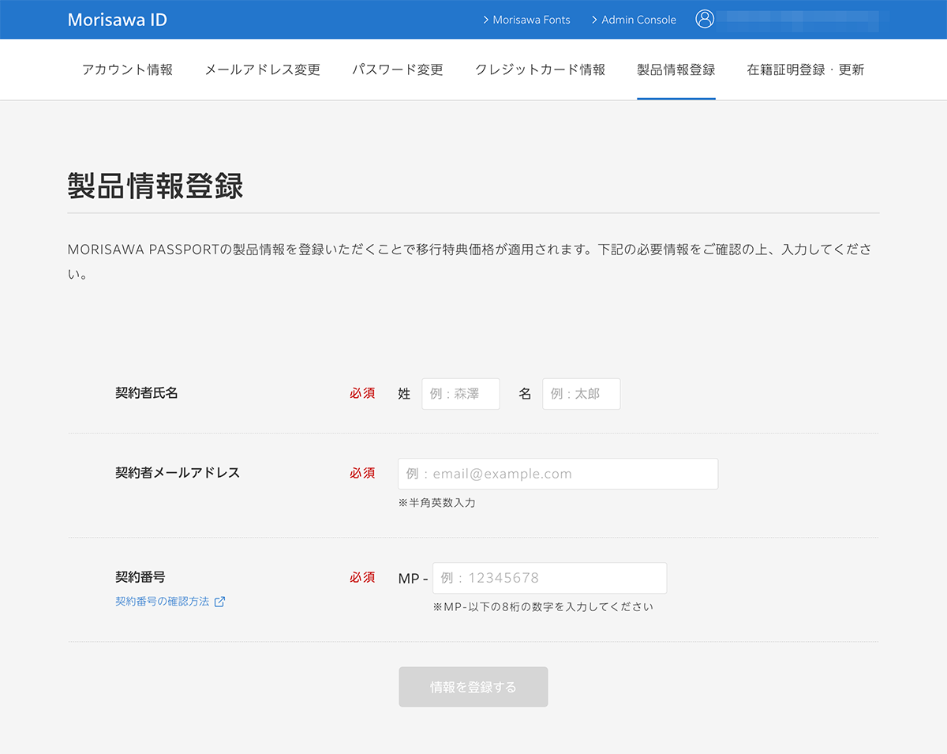This screenshot has width=947, height=754.
Task: Focus the 契約者メールアドレス email field
Action: tap(558, 474)
